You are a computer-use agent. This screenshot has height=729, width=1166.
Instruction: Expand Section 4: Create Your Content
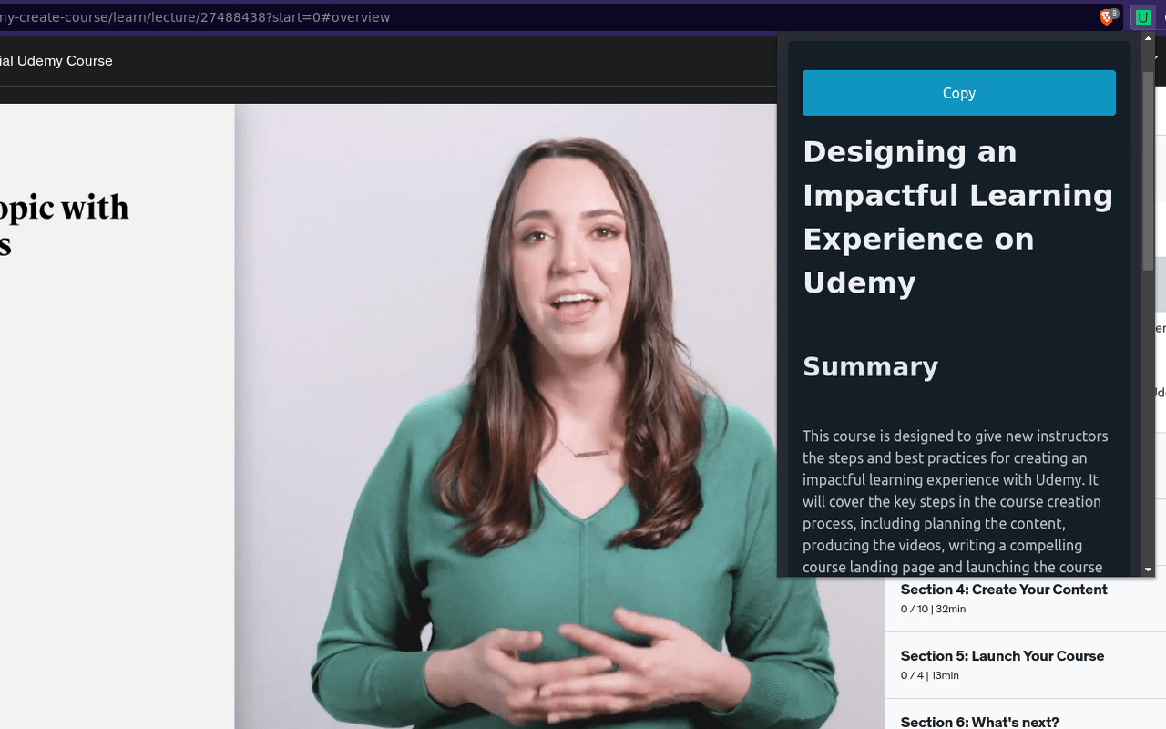pyautogui.click(x=1026, y=600)
